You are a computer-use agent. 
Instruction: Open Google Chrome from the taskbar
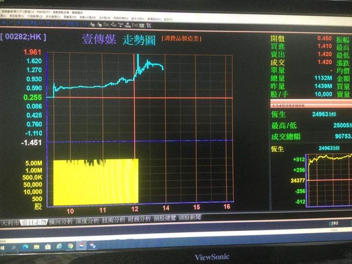click(70, 246)
